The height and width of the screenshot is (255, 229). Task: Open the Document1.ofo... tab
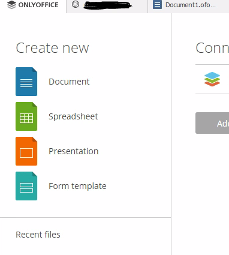(188, 7)
